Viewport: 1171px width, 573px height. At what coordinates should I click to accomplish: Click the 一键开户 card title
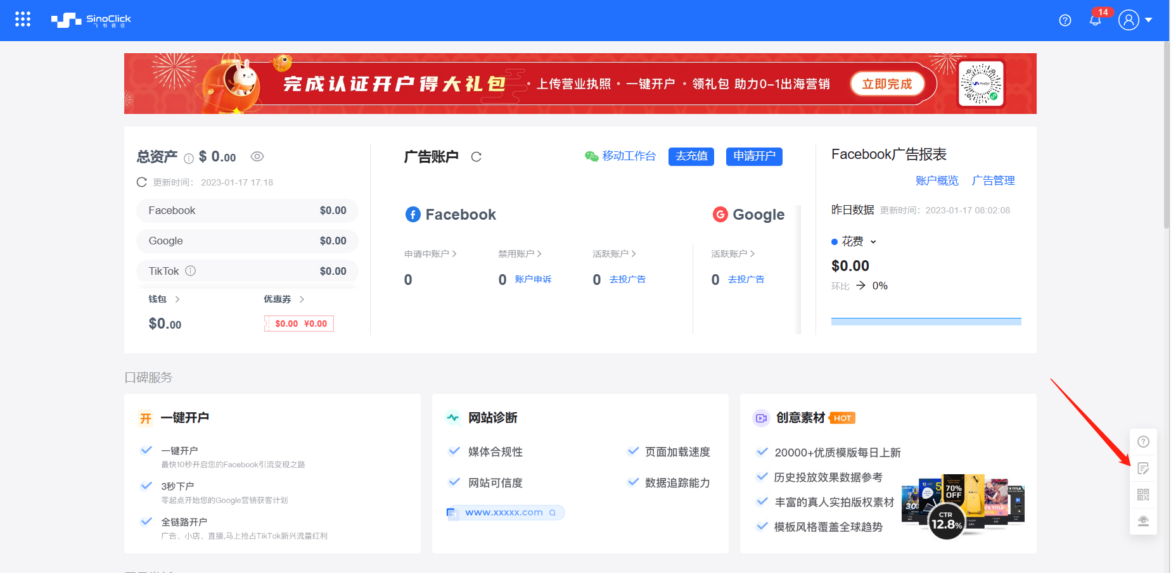(x=184, y=418)
